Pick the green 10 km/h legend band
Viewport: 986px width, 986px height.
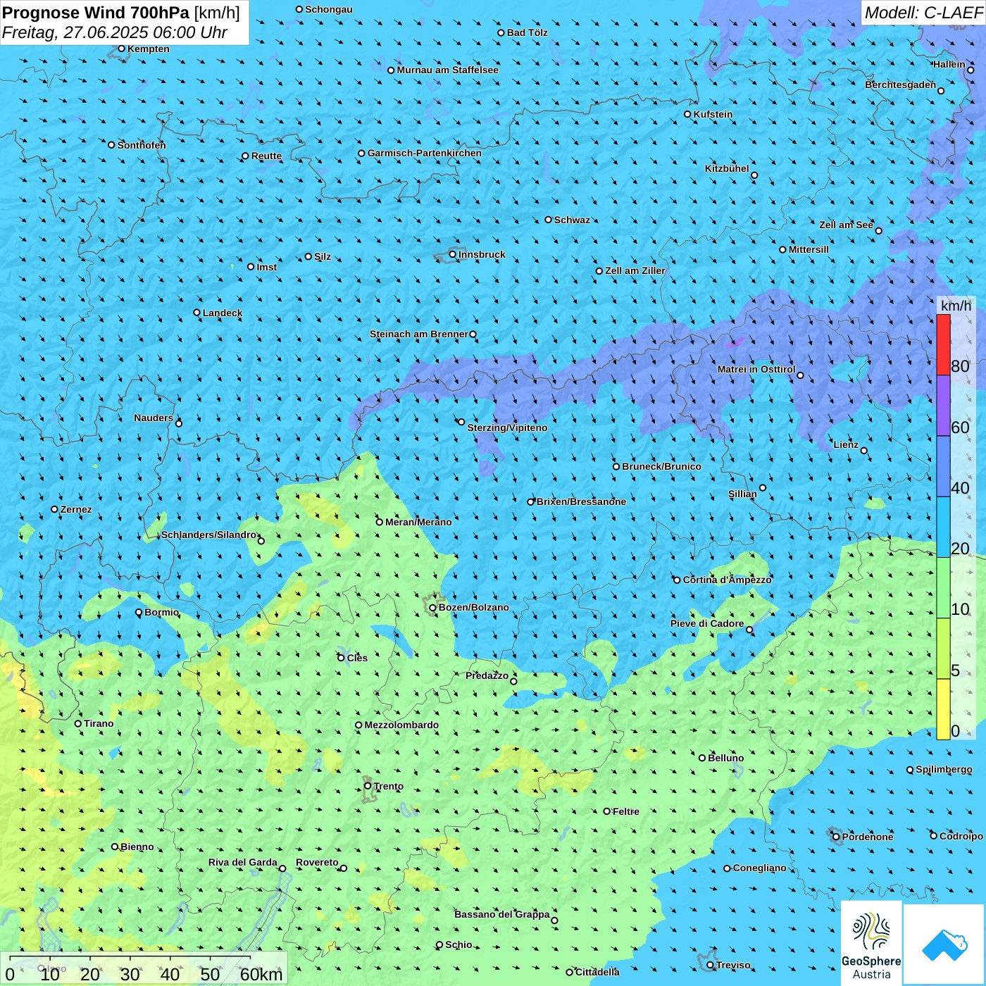943,587
